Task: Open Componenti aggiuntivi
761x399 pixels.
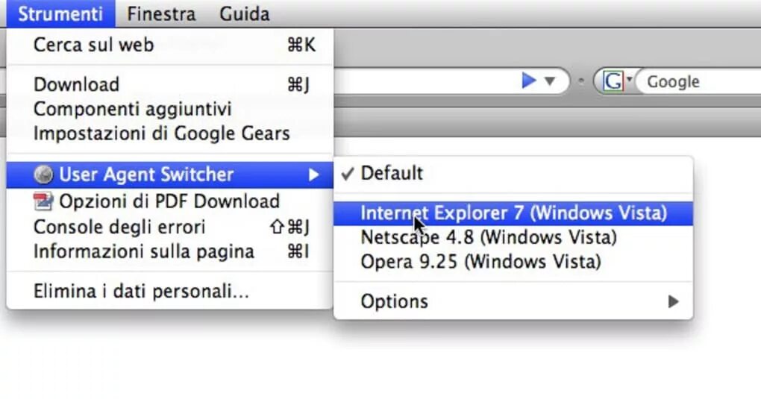Action: click(x=170, y=109)
